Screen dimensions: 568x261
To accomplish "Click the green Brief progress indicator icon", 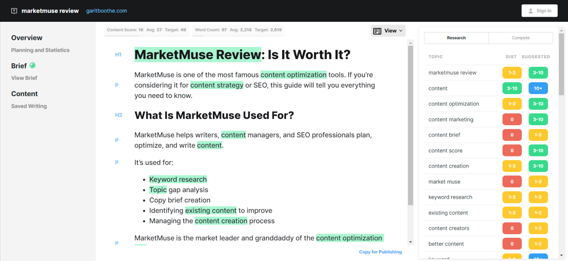I will click(x=32, y=66).
